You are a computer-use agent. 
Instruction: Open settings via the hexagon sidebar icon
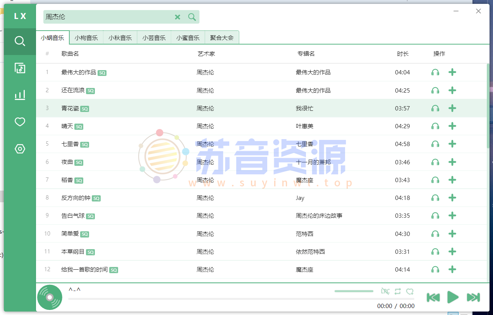[20, 149]
